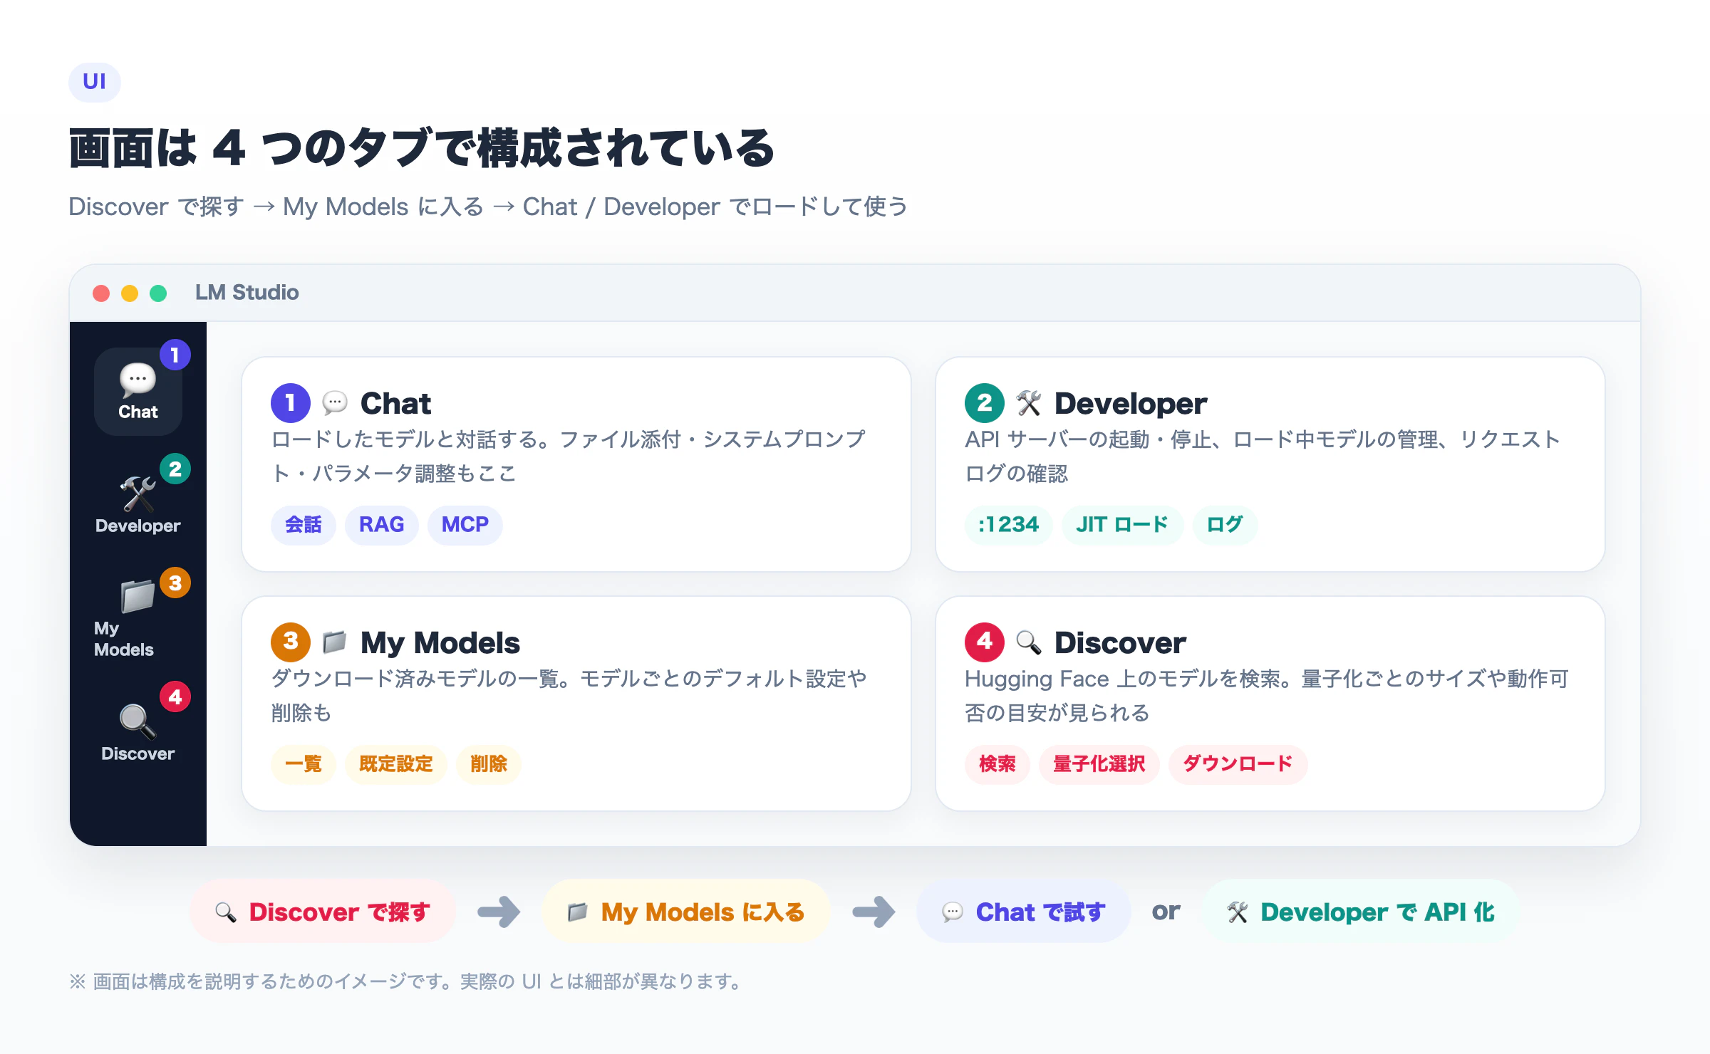Click the ログ tag in Developer card

point(1225,525)
